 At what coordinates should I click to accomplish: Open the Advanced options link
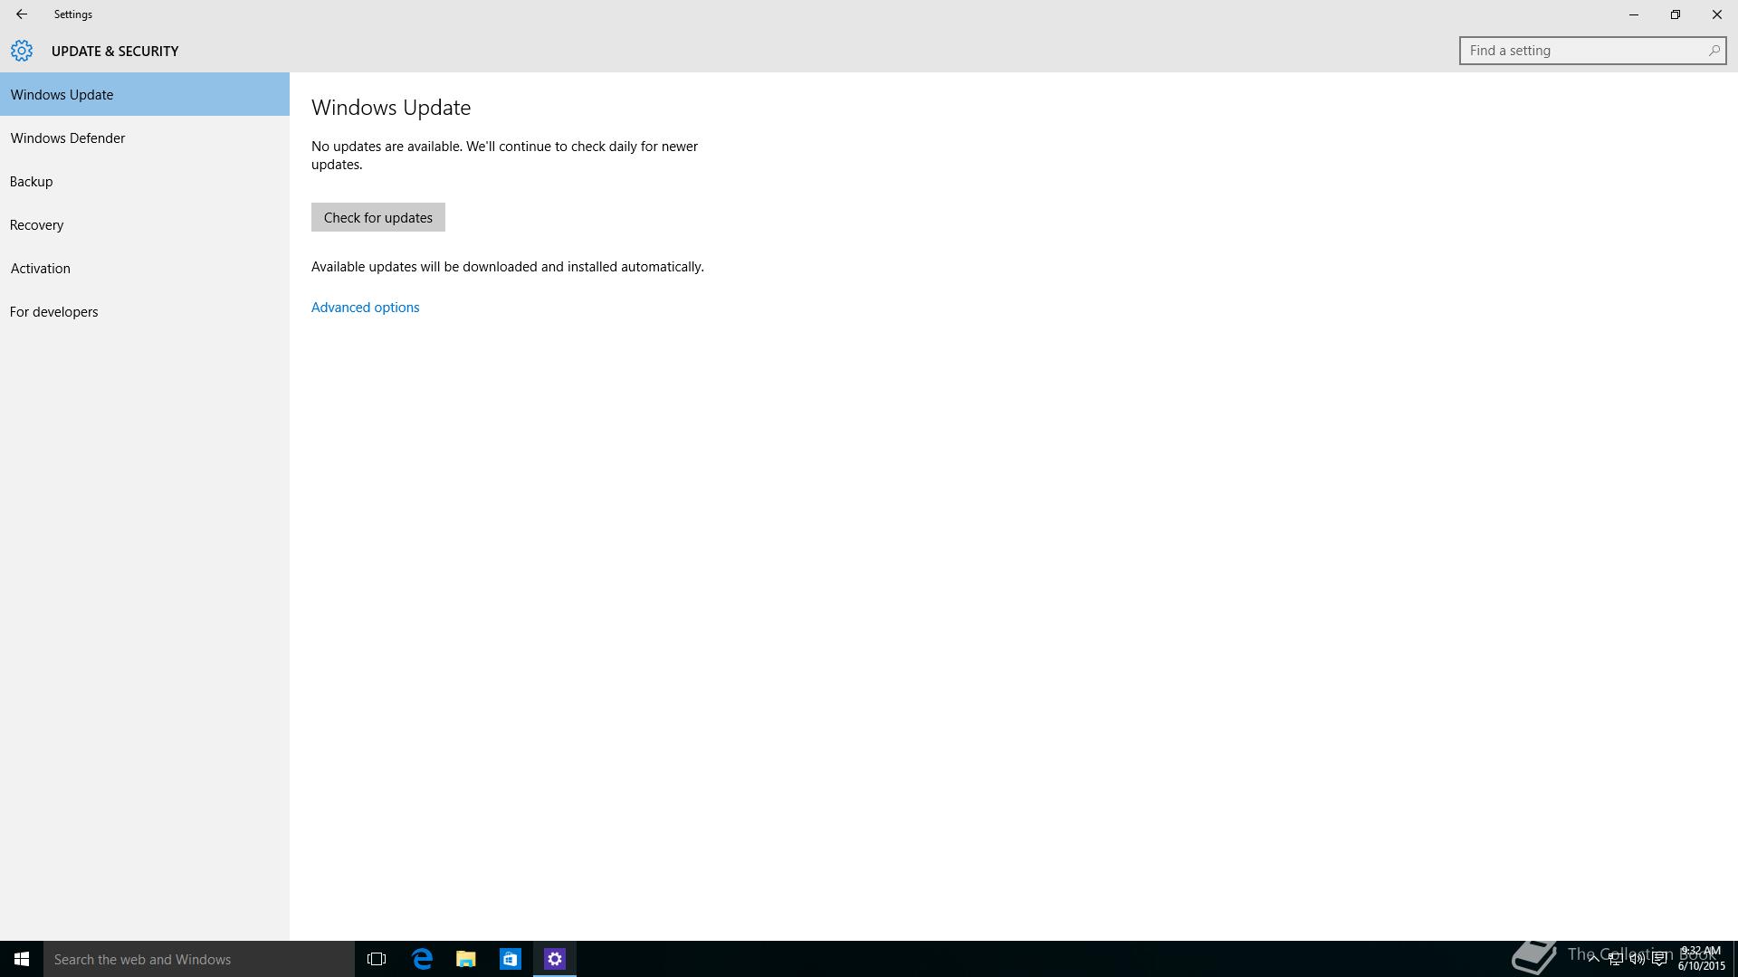point(365,308)
